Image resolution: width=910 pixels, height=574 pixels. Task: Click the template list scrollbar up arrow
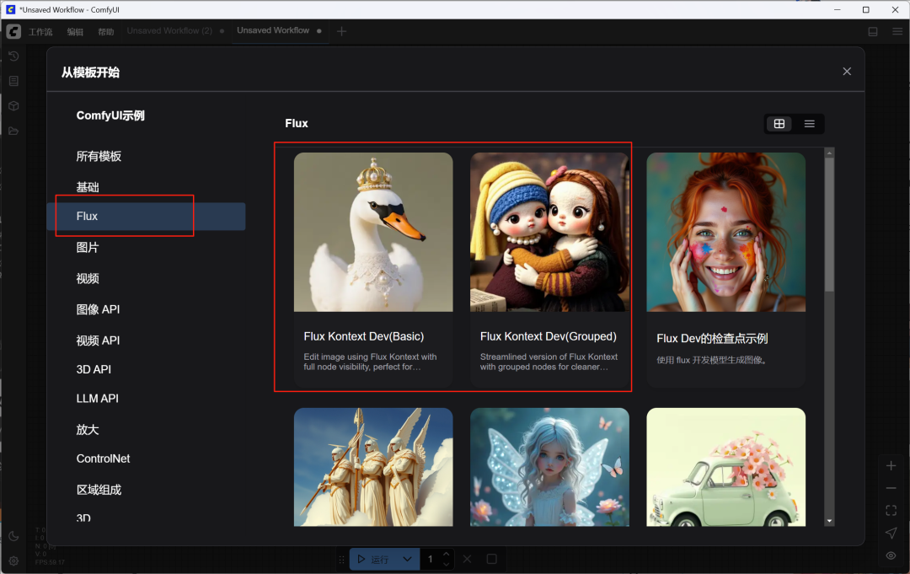[829, 153]
